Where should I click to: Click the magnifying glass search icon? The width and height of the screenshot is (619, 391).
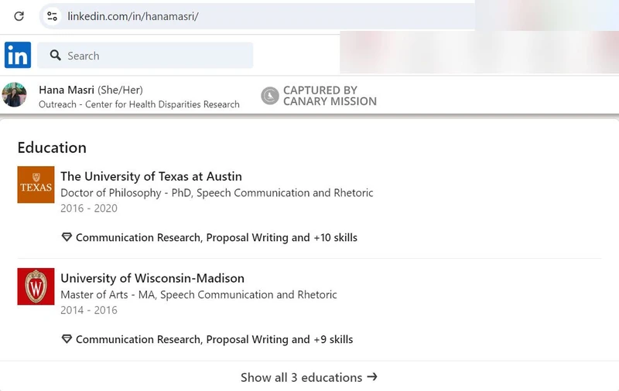55,55
